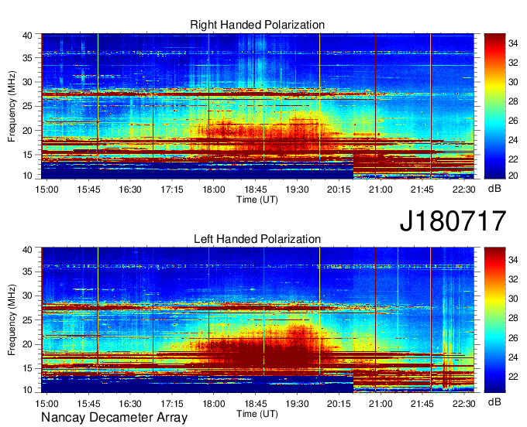This screenshot has height=427, width=527.
Task: Click the 17:15 tick under the top plot
Action: coord(172,190)
